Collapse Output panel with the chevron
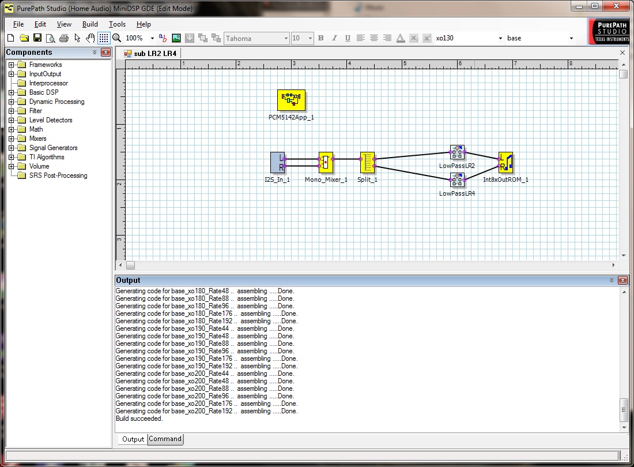 (x=612, y=281)
